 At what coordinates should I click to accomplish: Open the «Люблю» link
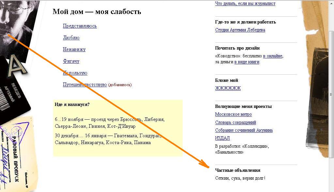(71, 38)
